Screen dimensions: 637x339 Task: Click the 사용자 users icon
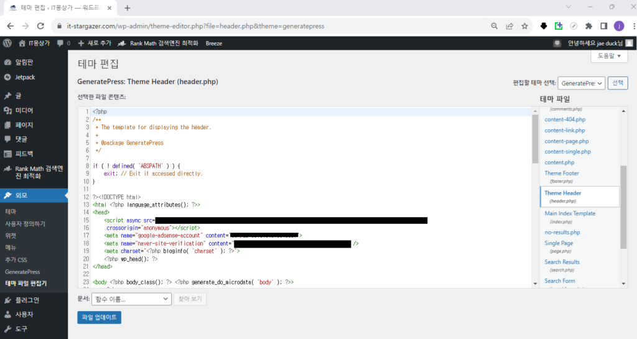[x=7, y=315]
